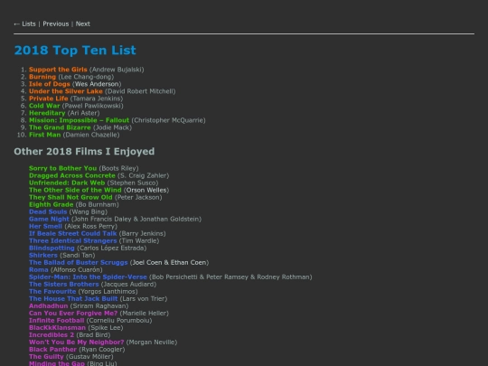Open the Shirkers film link
Screen dimensions: 488x366
click(43, 255)
